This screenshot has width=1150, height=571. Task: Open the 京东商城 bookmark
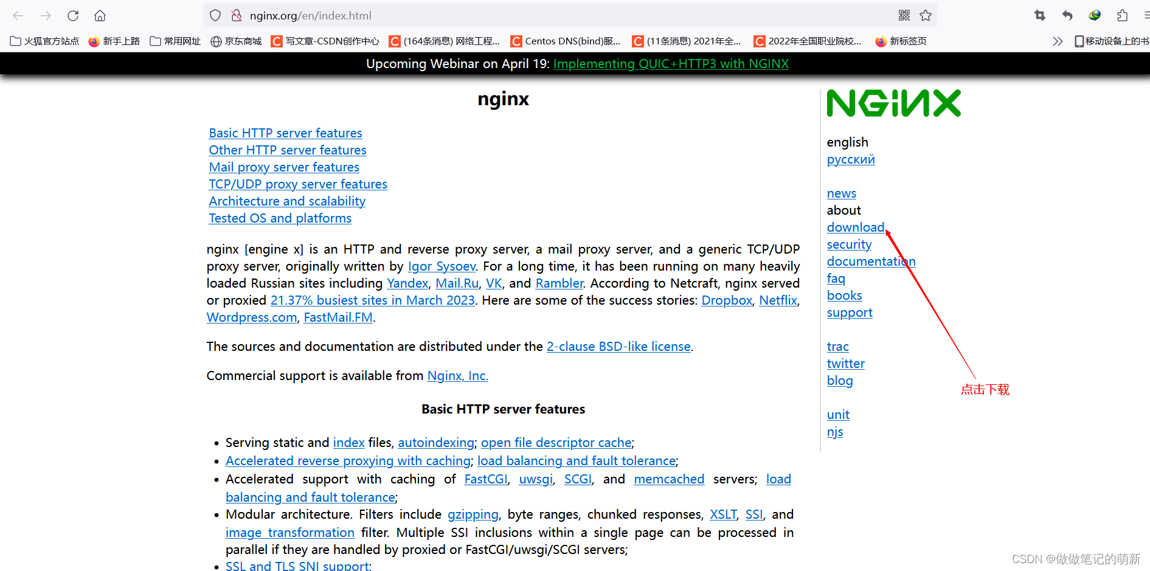(236, 41)
